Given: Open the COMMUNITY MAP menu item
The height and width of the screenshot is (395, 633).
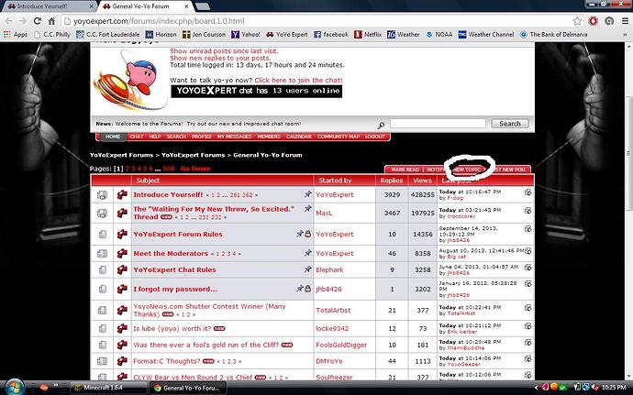Looking at the screenshot, I should (339, 137).
